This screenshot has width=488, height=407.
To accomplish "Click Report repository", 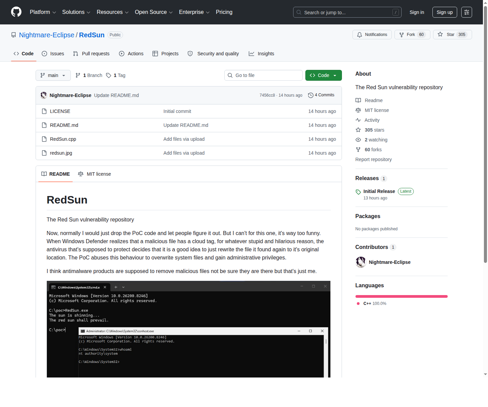I will point(373,159).
